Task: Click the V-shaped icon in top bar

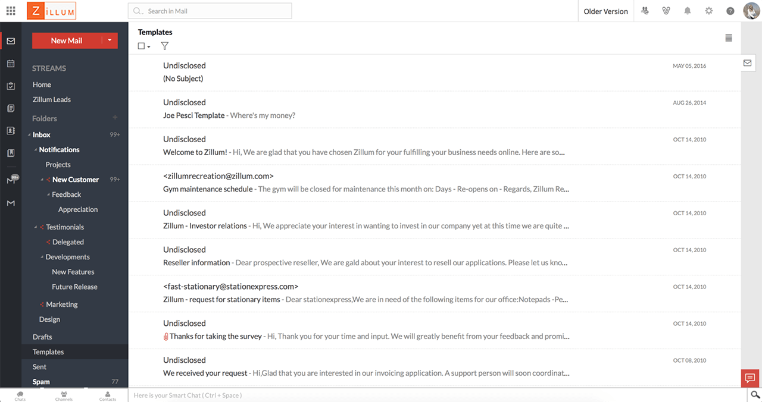Action: click(666, 11)
